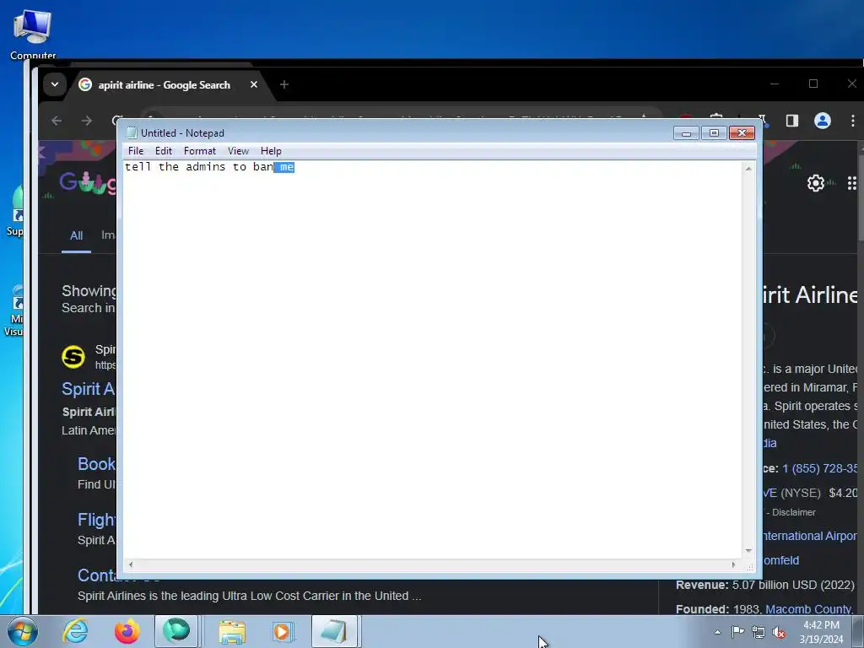Open the Computer desktop icon
The height and width of the screenshot is (648, 864).
click(33, 33)
